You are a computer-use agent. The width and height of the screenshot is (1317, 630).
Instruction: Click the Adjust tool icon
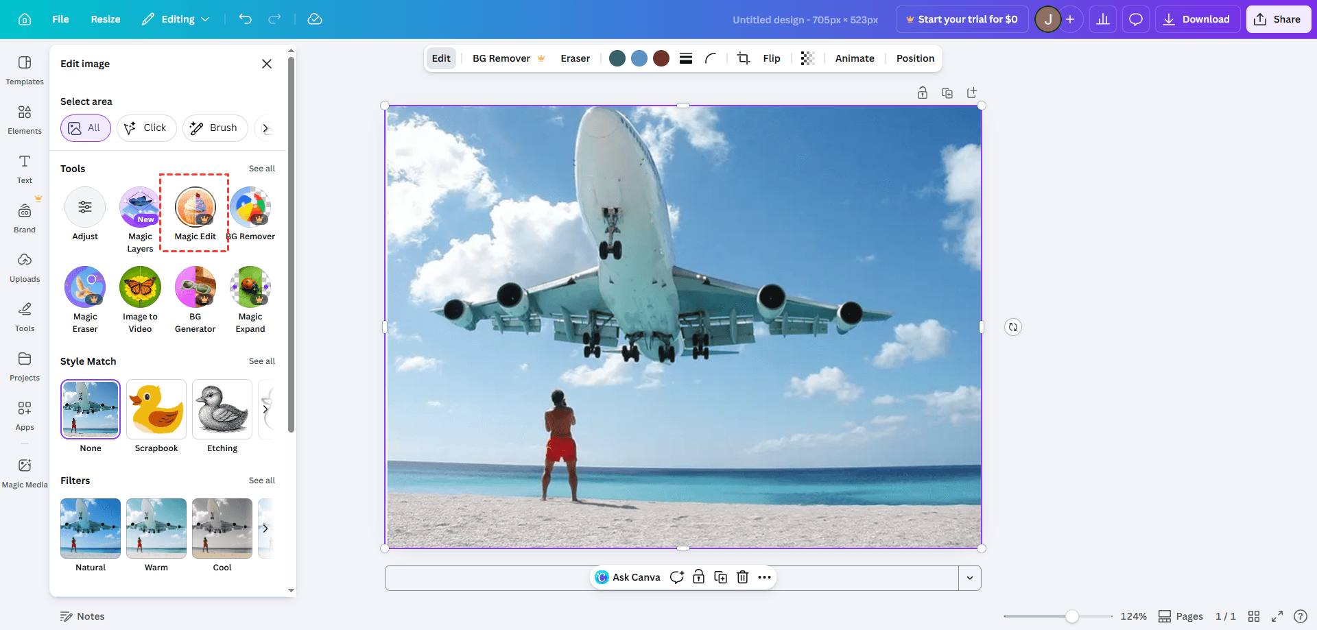coord(85,207)
